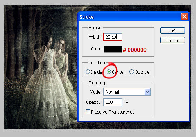Image resolution: width=196 pixels, height=137 pixels.
Task: Open the black stroke Color swatch
Action: [x=113, y=49]
